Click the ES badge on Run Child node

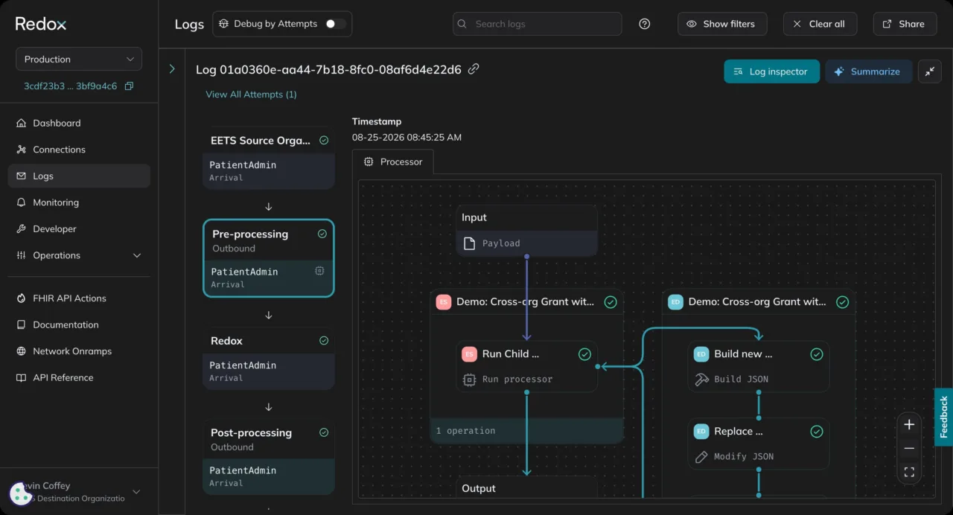click(x=469, y=354)
